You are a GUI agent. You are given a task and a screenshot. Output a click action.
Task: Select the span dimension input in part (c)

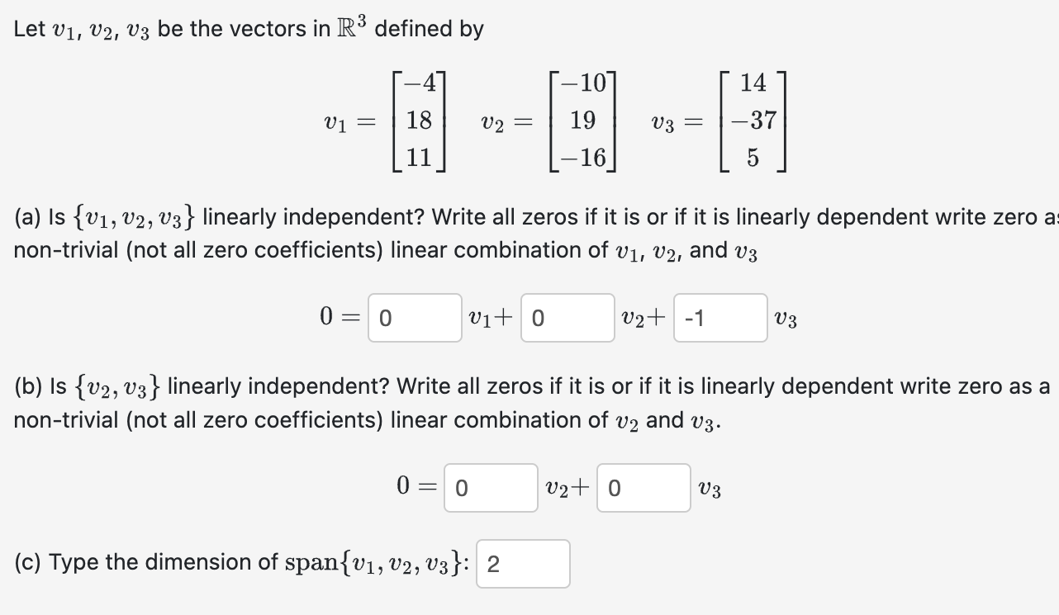coord(522,563)
